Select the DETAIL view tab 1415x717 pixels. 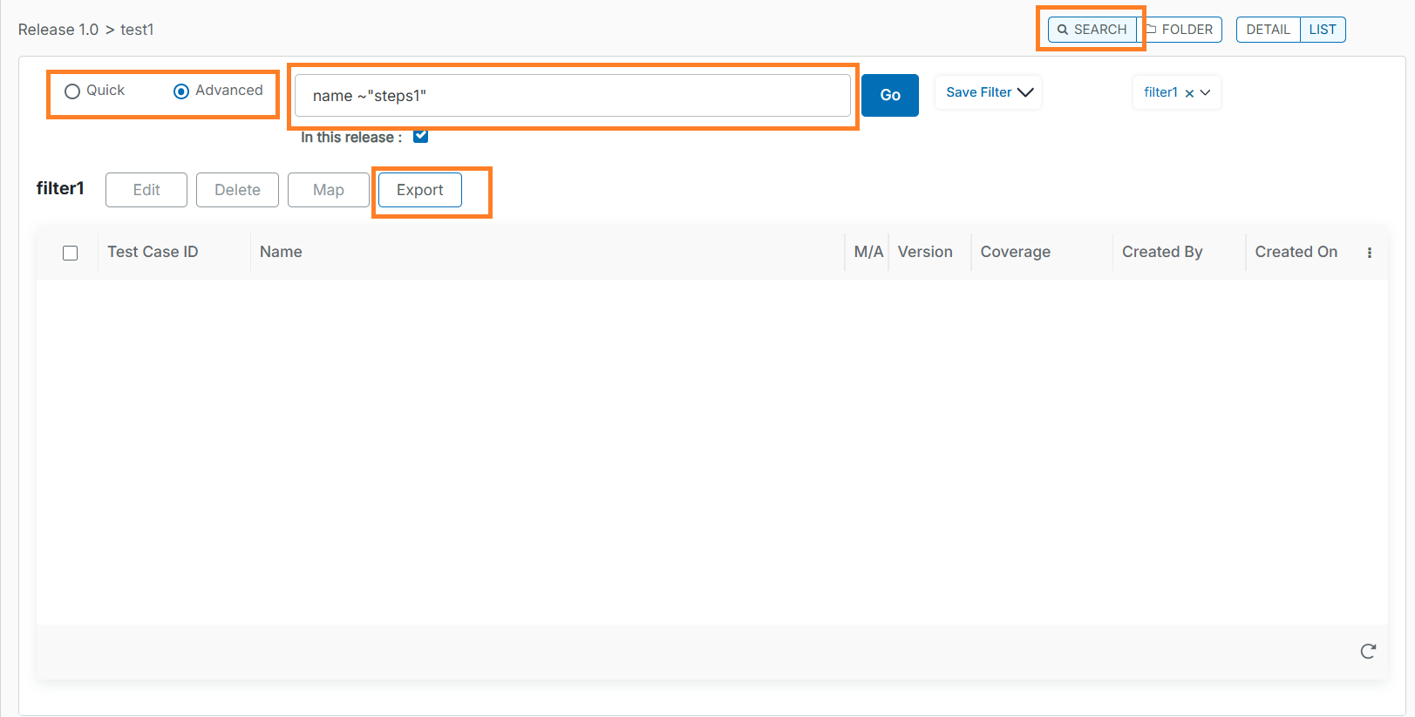click(1268, 30)
